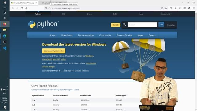Viewport: 197px width, 111px height.
Task: Open the Events menu item
Action: [x=152, y=35]
